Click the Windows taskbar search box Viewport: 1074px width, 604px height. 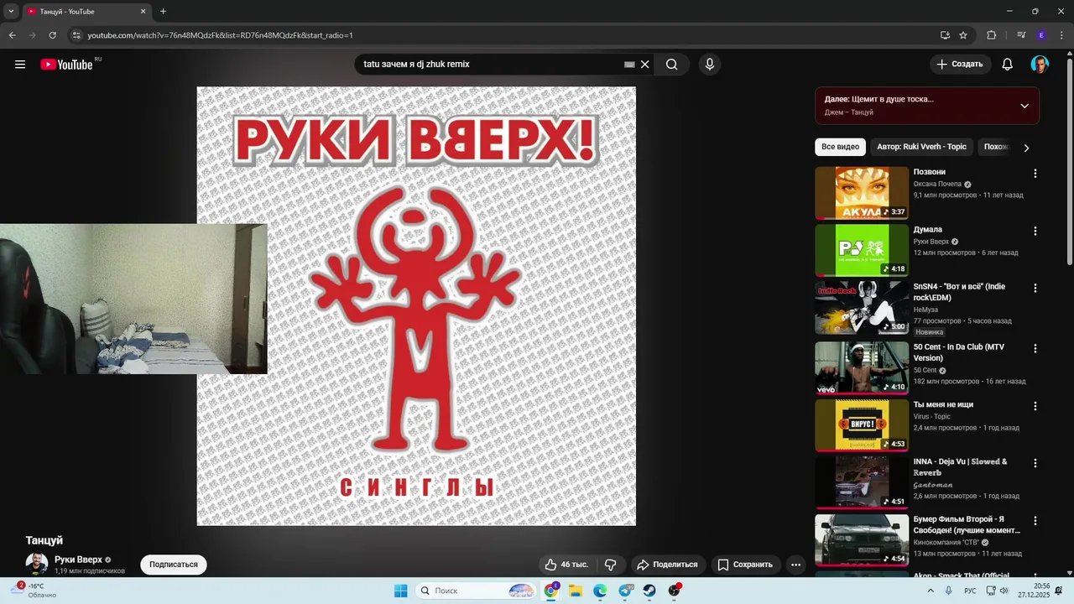pos(477,591)
